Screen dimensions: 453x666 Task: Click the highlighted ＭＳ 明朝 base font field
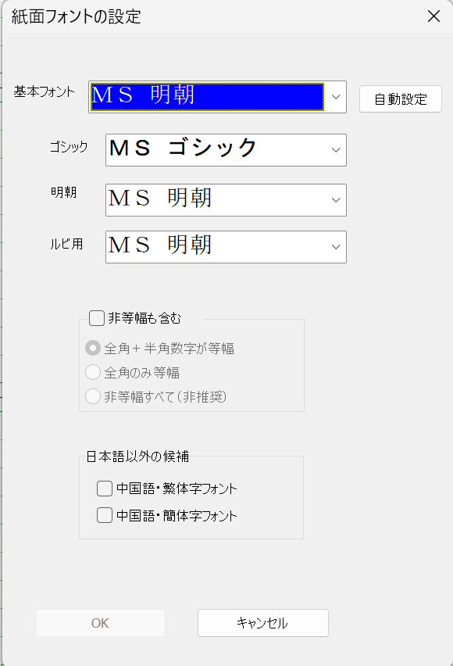tap(207, 97)
